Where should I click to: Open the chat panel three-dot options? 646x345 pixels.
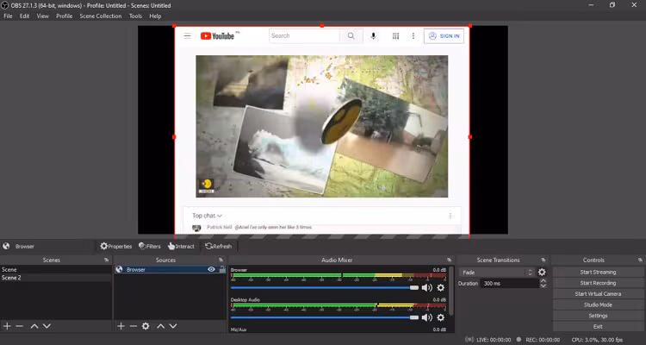click(x=450, y=216)
